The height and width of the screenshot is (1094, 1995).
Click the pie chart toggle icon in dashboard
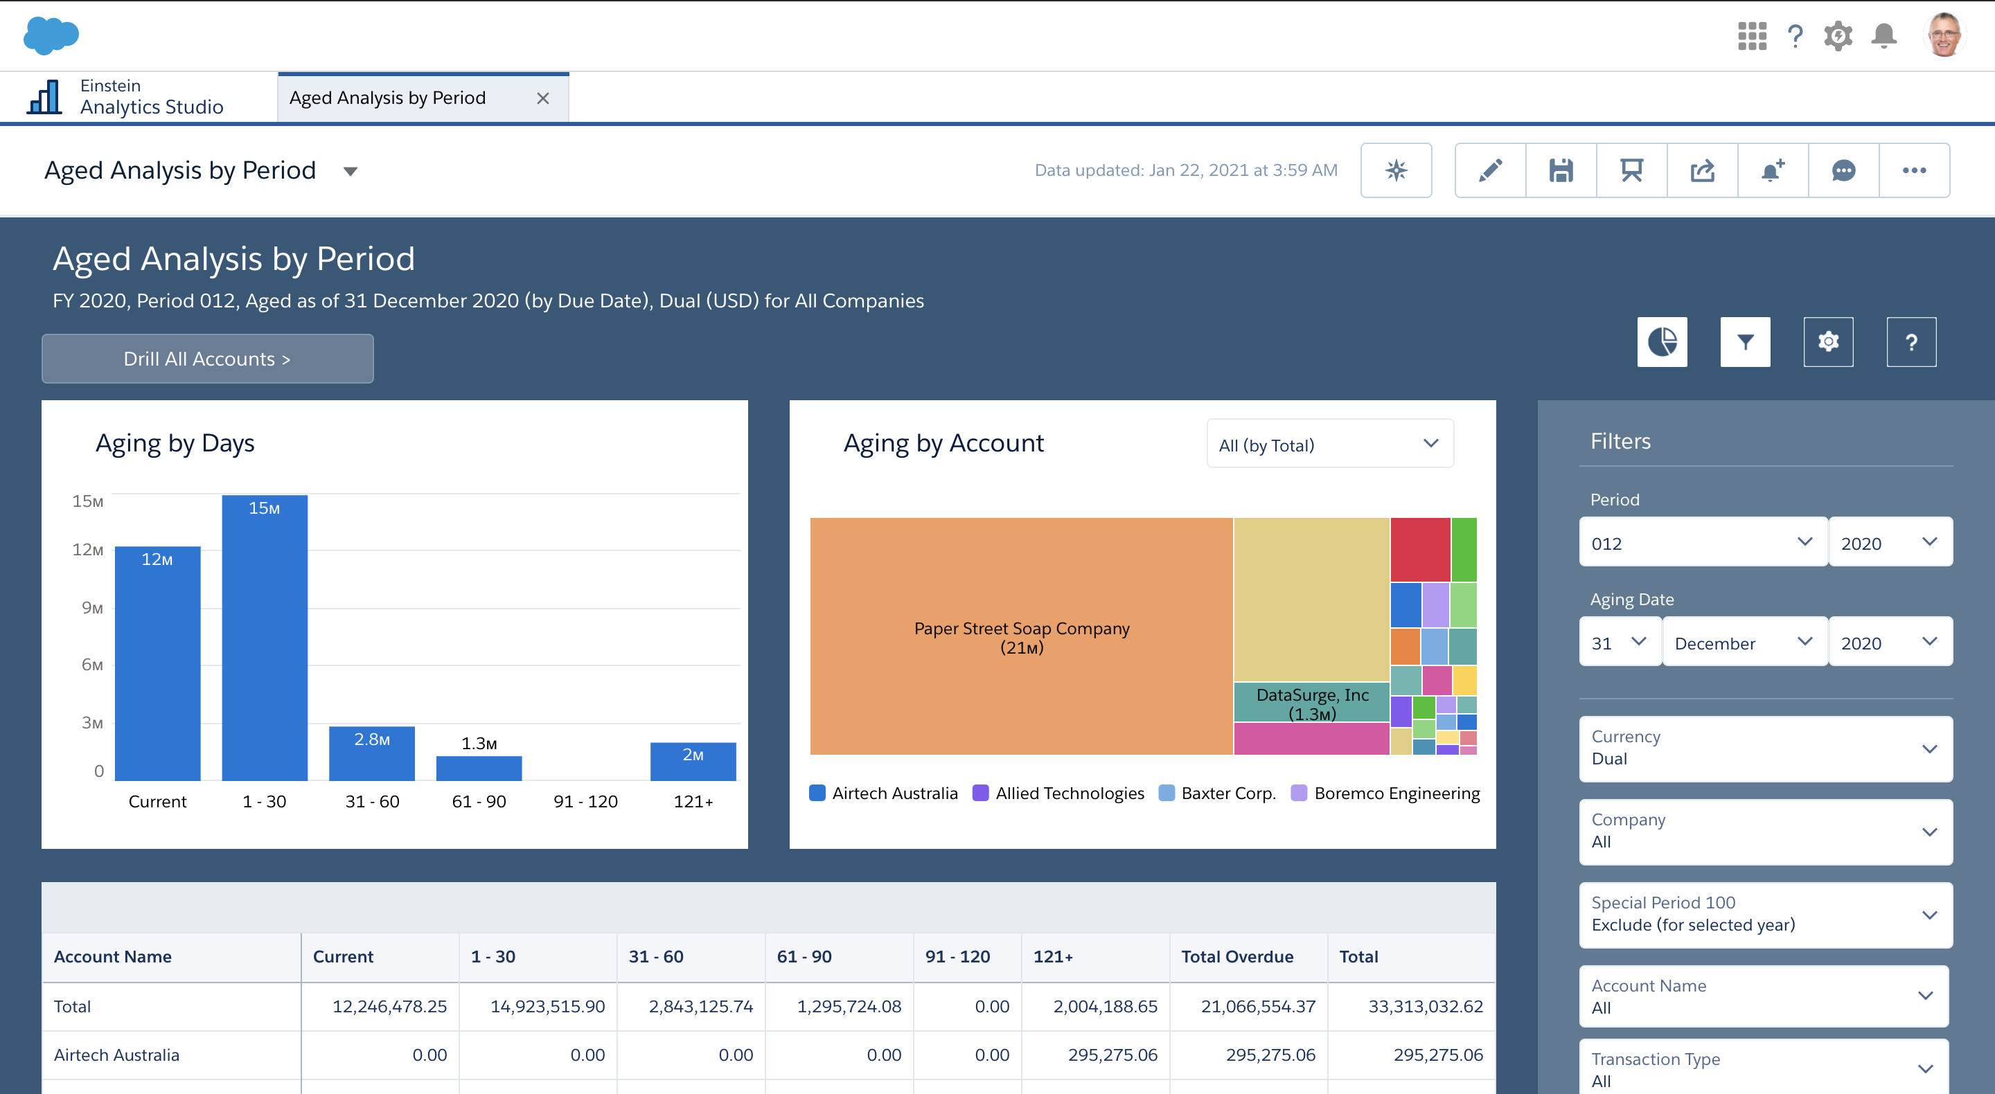click(x=1662, y=342)
